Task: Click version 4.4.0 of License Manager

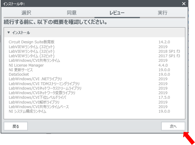Action: (163, 65)
